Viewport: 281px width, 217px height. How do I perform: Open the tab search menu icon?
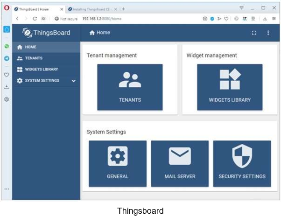[x=242, y=8]
